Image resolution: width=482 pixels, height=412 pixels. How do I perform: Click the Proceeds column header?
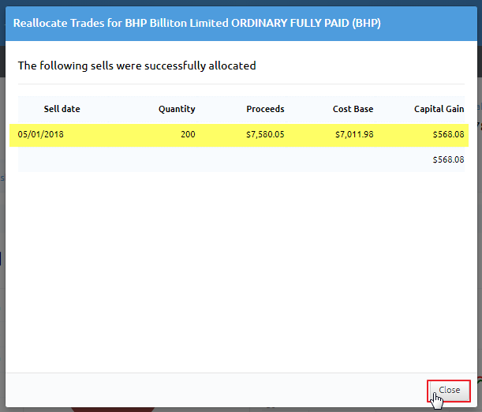[265, 109]
